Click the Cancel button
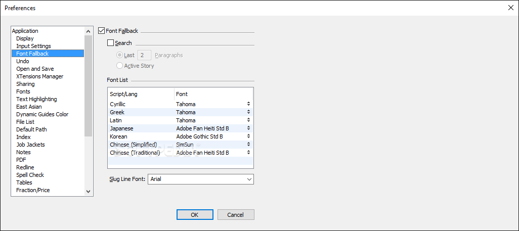This screenshot has height=231, width=519. pyautogui.click(x=236, y=214)
